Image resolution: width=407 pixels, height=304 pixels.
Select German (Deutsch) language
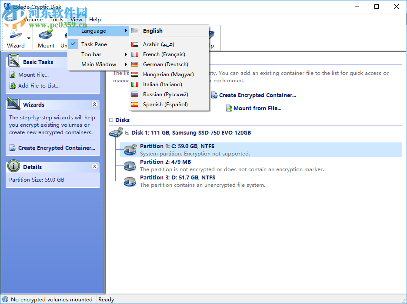point(169,64)
